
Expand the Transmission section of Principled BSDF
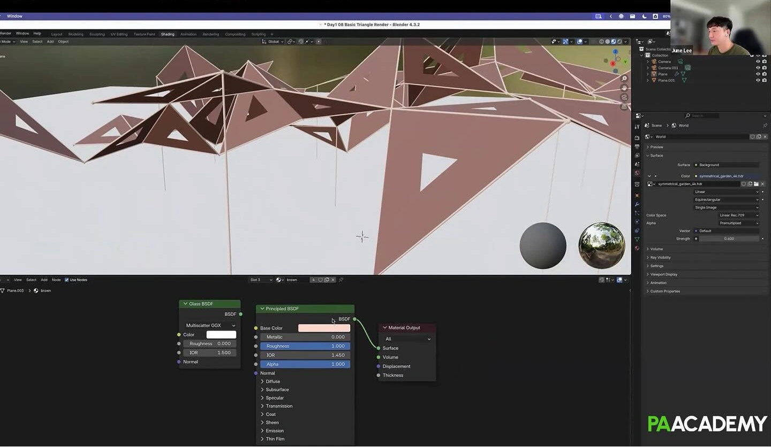279,406
